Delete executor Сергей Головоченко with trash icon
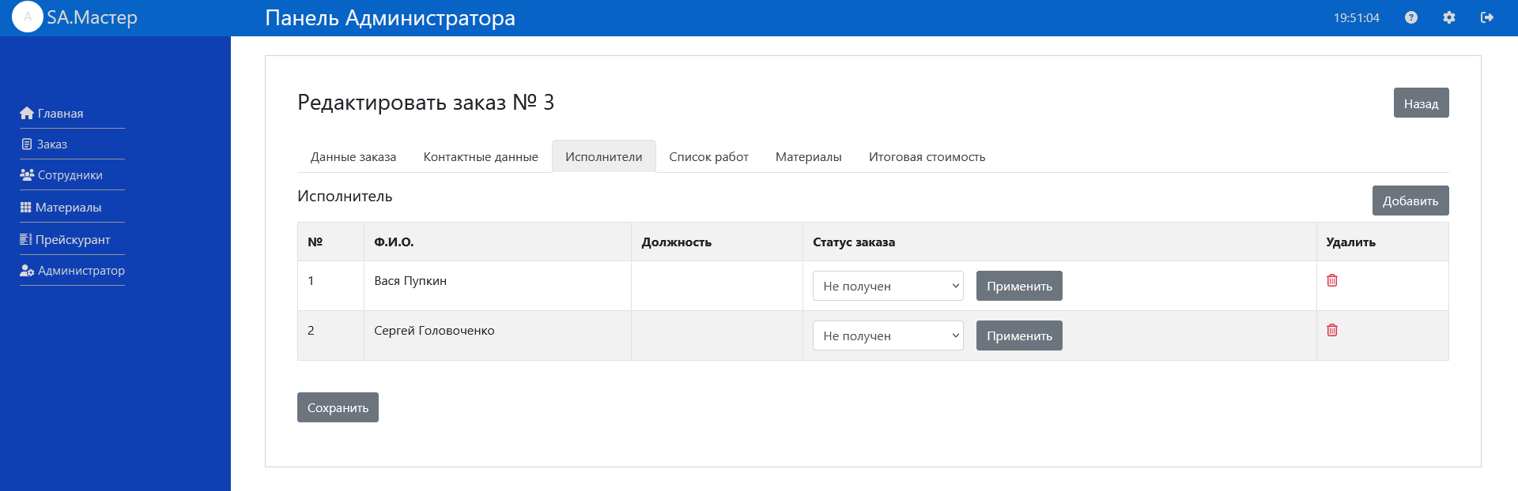This screenshot has width=1518, height=491. (x=1332, y=330)
